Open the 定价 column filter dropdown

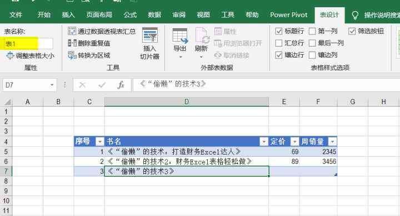(294, 141)
